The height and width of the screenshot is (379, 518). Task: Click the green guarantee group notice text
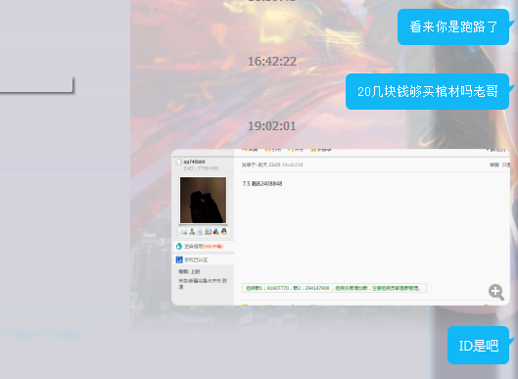333,288
